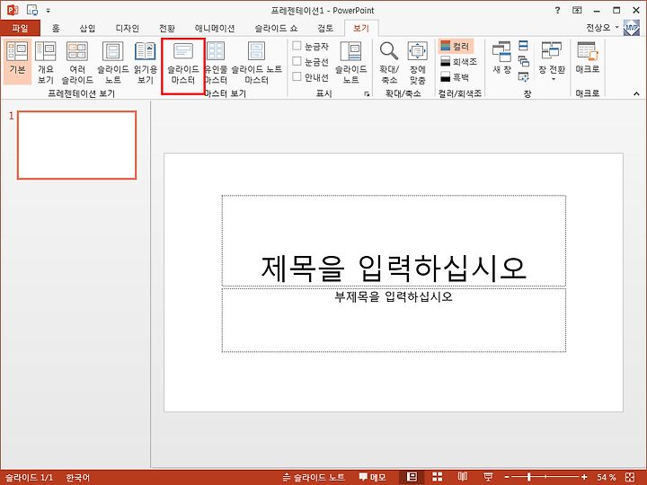Toggle 슬라이드 노트 in status bar
This screenshot has width=647, height=485.
(314, 477)
